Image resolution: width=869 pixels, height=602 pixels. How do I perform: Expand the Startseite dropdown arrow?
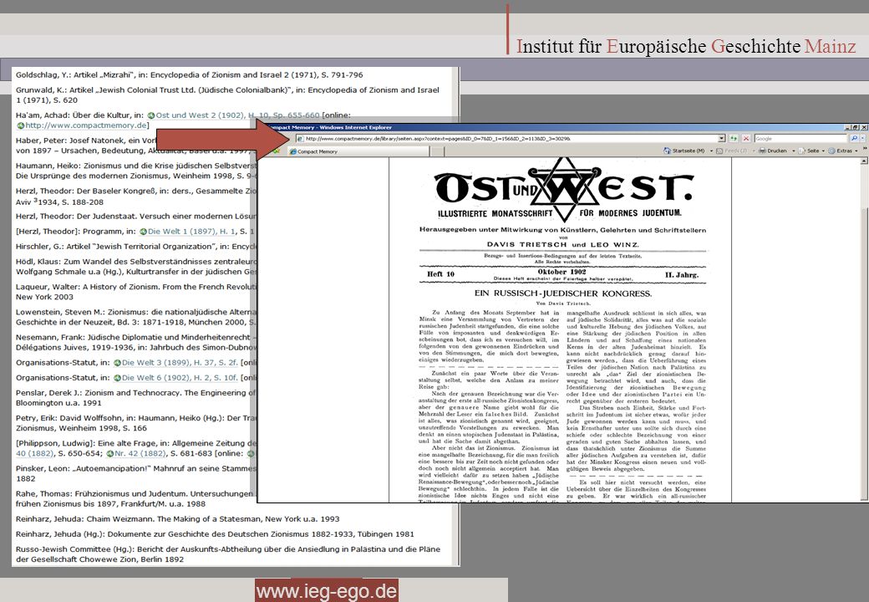[712, 150]
